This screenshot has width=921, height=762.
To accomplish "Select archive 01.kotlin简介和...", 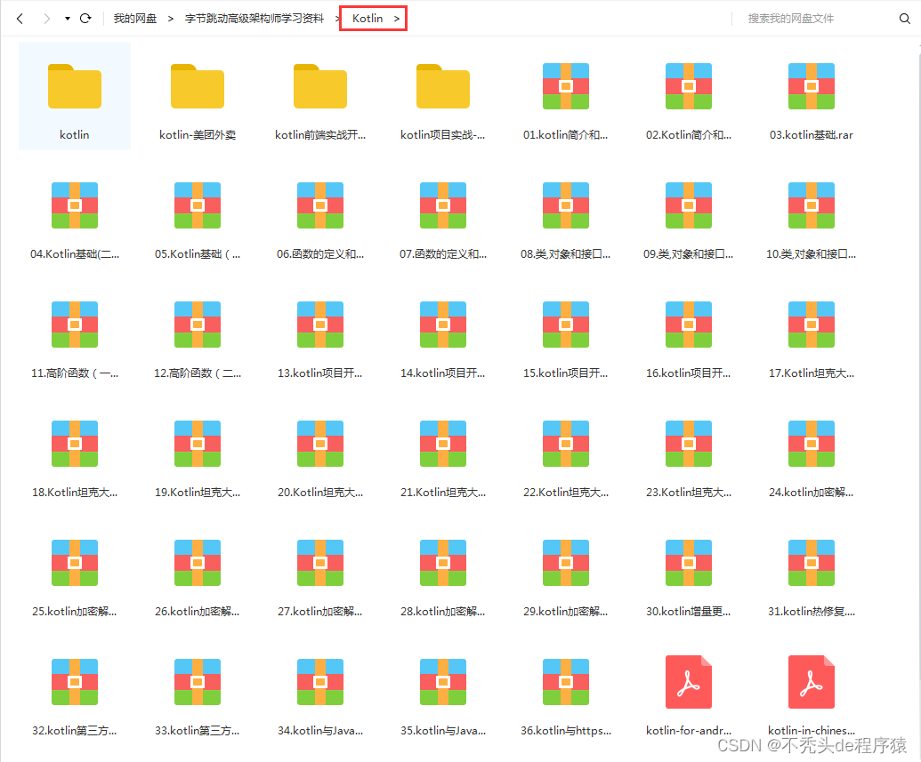I will click(x=566, y=86).
